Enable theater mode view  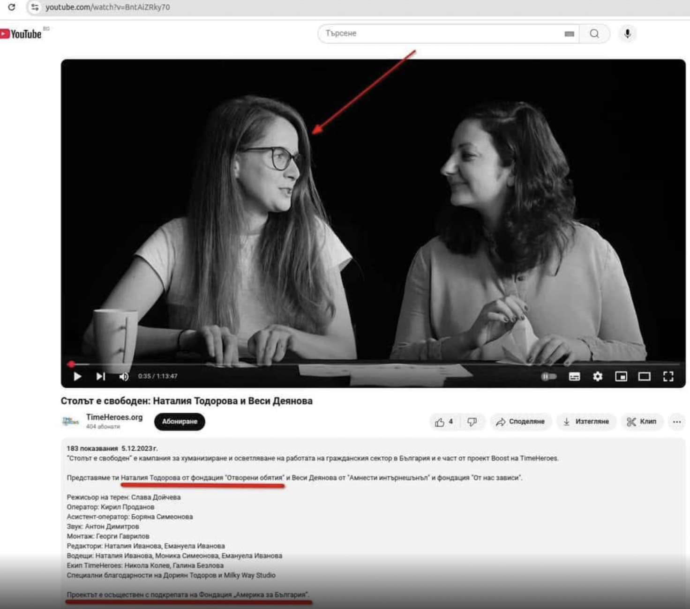645,376
